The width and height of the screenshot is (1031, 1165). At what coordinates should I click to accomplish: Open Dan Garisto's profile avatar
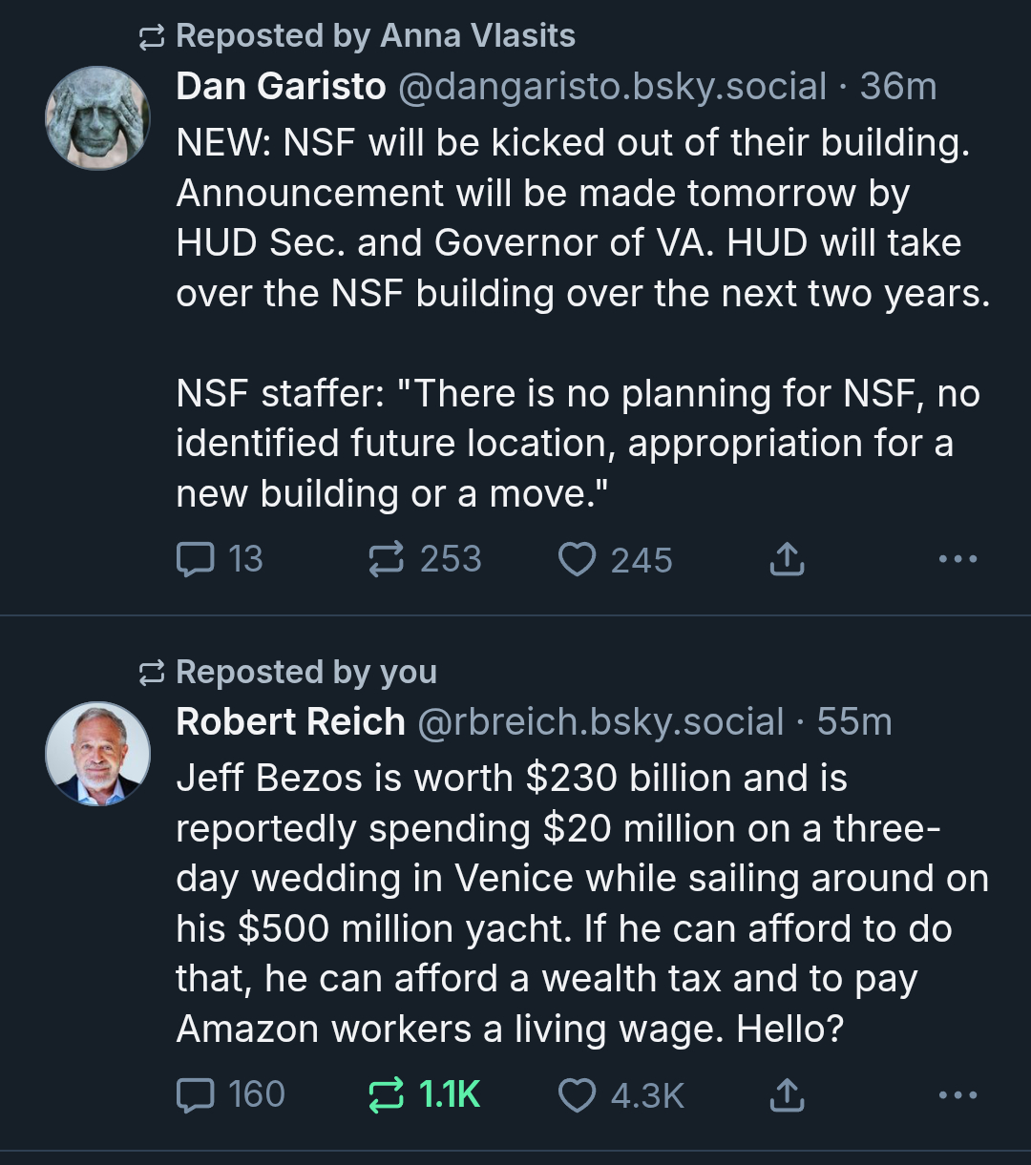(x=98, y=118)
